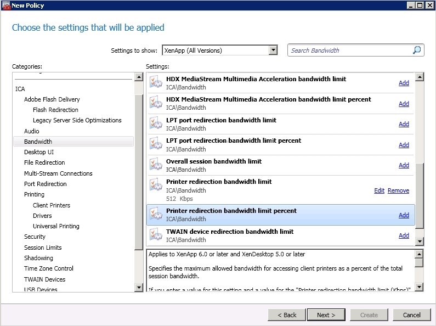Click the LPT port redirection bandwidth limit icon
Screen dimensions: 436x326
point(156,123)
